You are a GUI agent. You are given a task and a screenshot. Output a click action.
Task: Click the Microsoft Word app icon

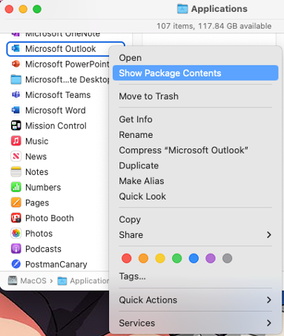coord(16,110)
